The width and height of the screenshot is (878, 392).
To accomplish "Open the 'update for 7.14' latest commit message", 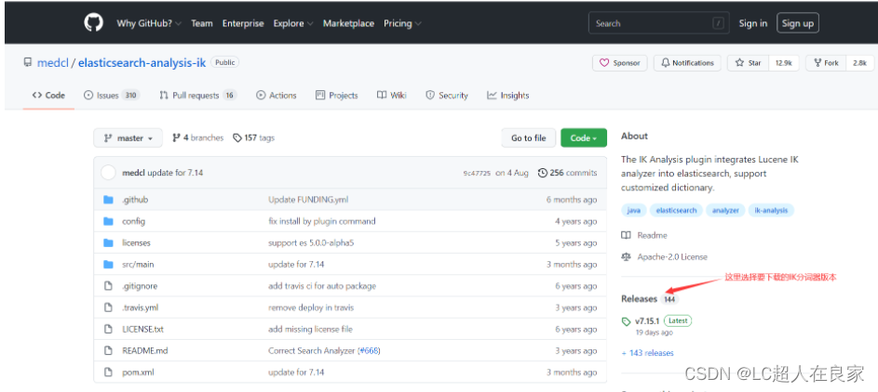I will [x=175, y=173].
